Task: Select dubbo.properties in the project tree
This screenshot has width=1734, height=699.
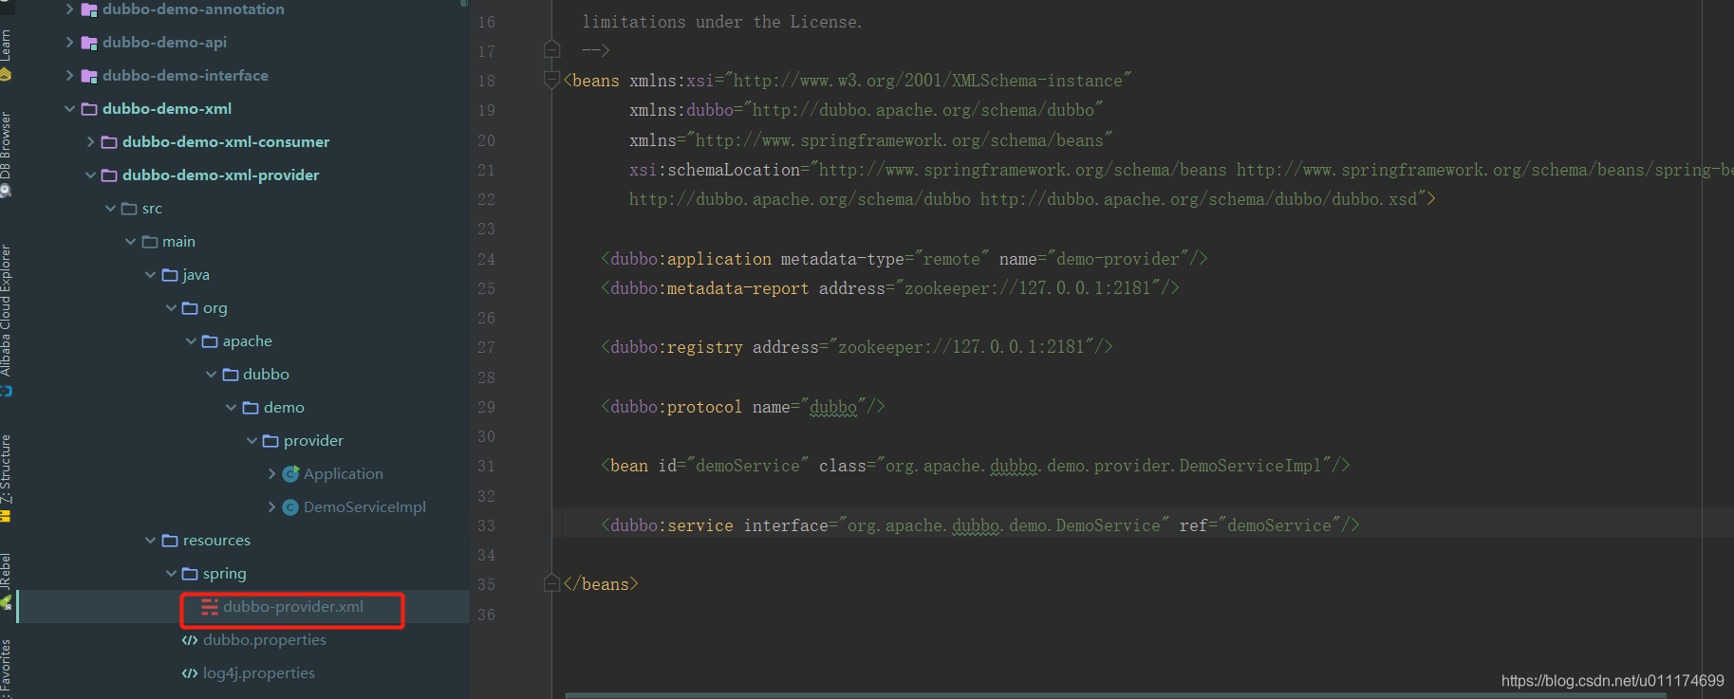Action: (x=265, y=640)
